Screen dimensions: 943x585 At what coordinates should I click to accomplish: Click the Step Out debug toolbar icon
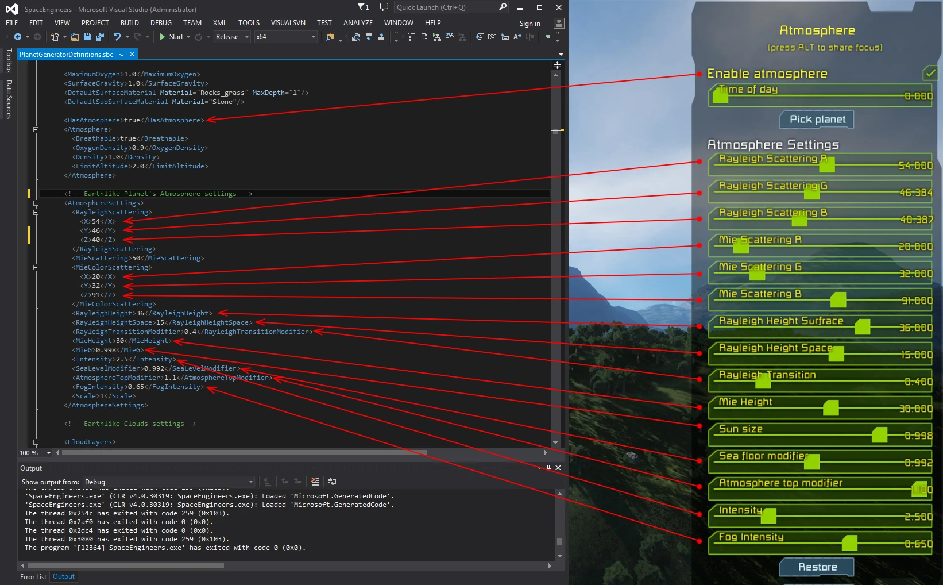coord(381,37)
